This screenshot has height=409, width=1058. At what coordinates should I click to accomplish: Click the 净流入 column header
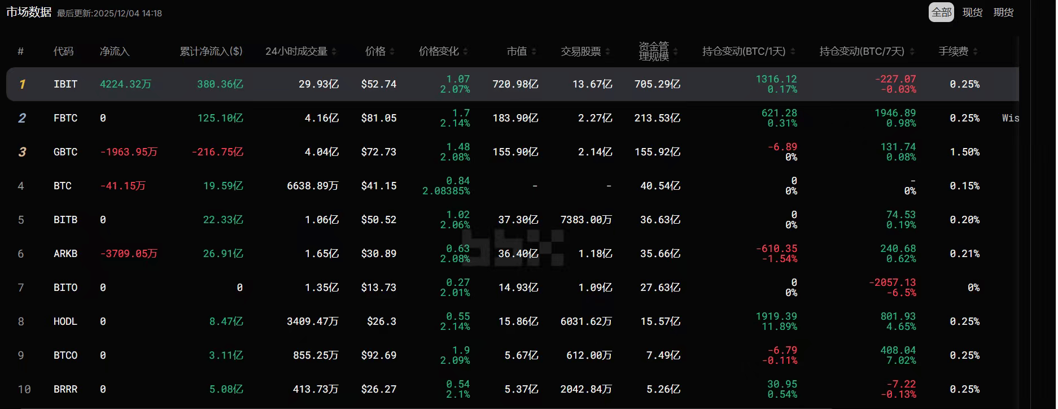(x=115, y=51)
